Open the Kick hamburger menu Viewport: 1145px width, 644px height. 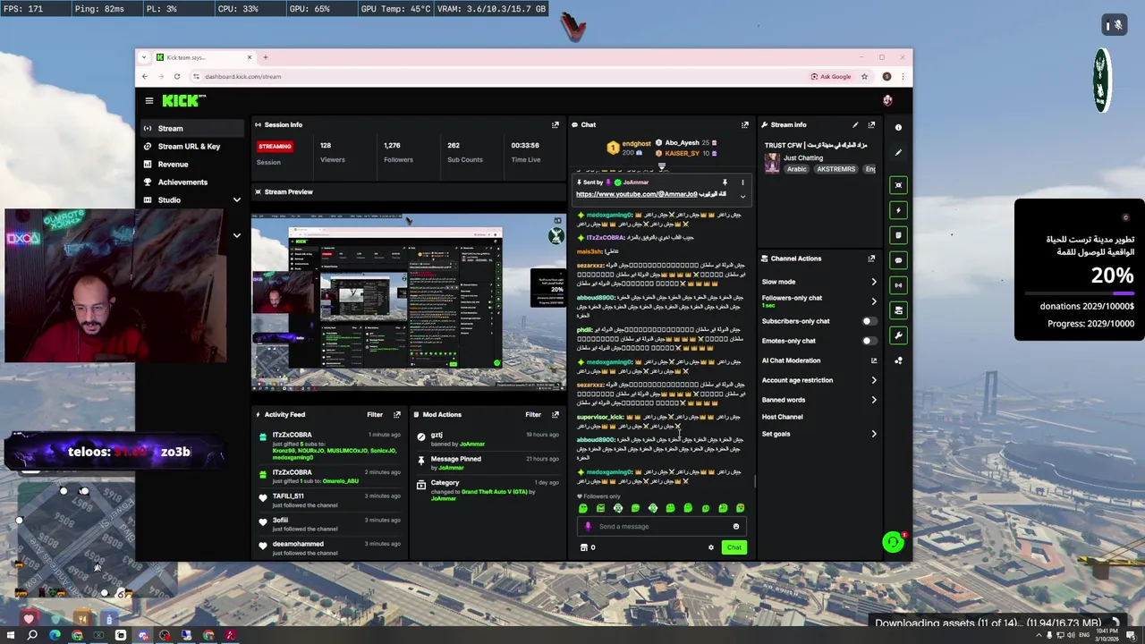tap(149, 101)
